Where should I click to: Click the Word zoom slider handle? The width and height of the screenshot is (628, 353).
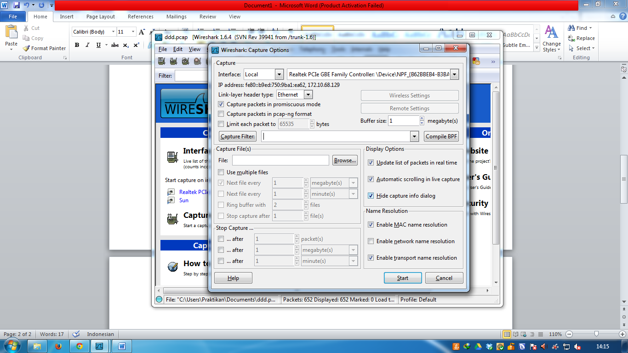click(596, 334)
